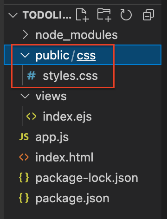Refresh the explorer file tree
Viewport: 167px width, 219px height.
(126, 15)
